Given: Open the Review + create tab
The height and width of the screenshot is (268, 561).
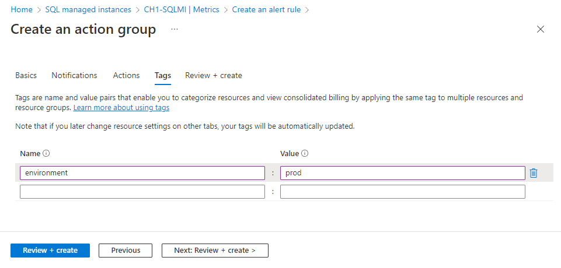Looking at the screenshot, I should [214, 75].
